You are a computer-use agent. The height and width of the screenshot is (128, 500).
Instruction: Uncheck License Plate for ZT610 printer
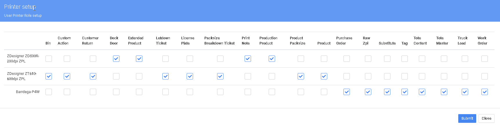tap(190, 76)
